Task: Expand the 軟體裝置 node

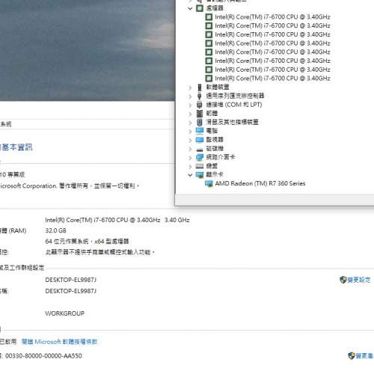Action: tap(190, 88)
